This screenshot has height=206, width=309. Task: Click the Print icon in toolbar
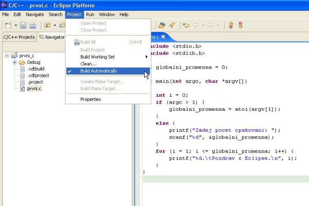[x=32, y=25]
